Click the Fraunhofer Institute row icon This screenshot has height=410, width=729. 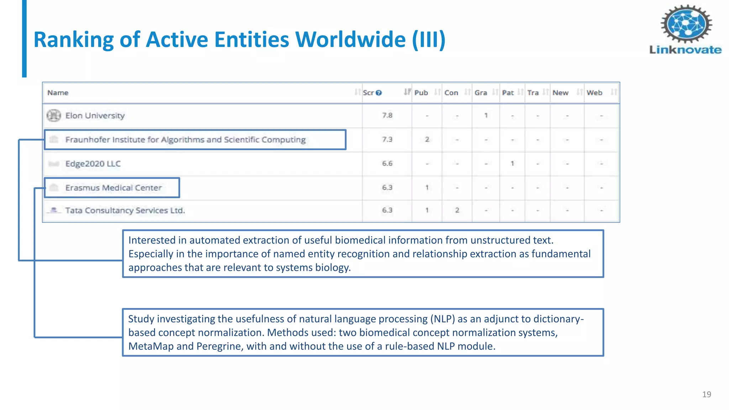tap(54, 139)
